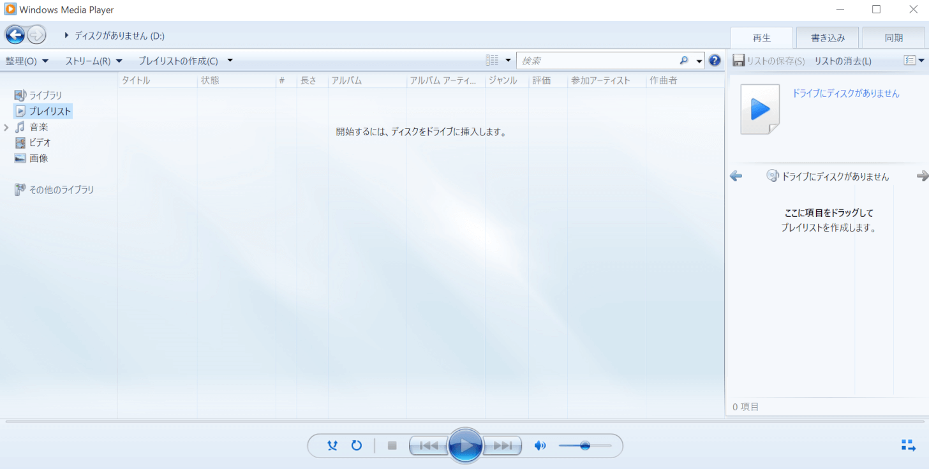
Task: Click プレイリストの作成(C) button
Action: [x=178, y=61]
